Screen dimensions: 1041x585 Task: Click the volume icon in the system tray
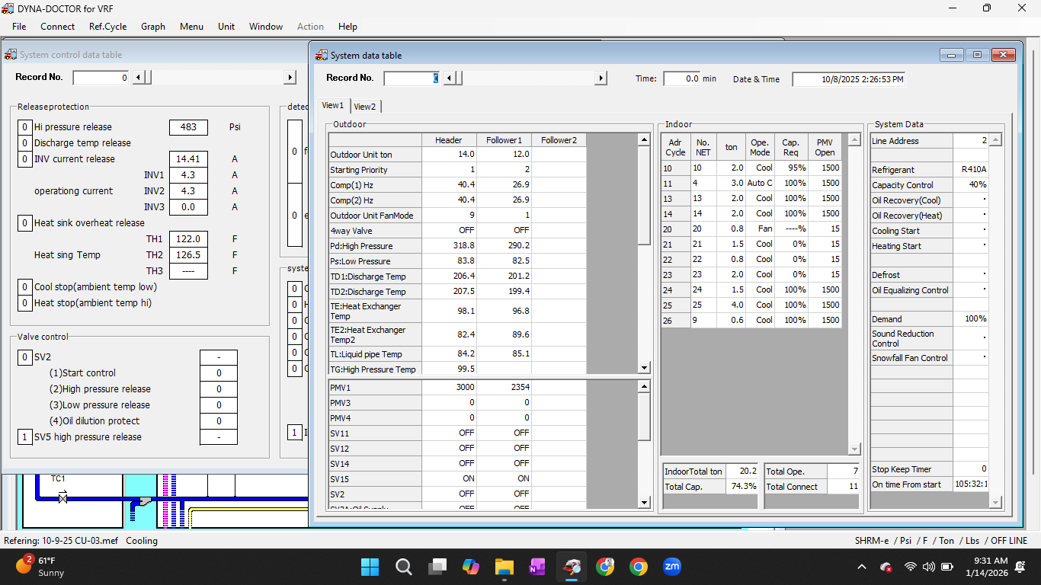coord(928,567)
